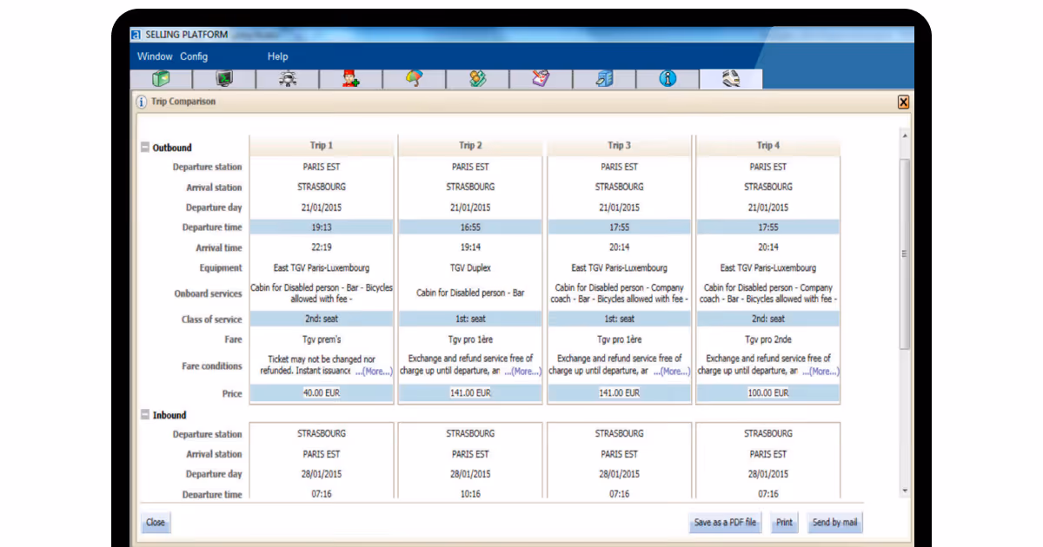Click the Trip Comparison info icon
1043x547 pixels.
(x=141, y=102)
